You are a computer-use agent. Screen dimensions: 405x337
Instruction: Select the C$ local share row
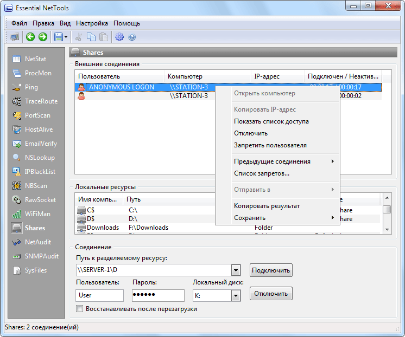click(x=228, y=210)
